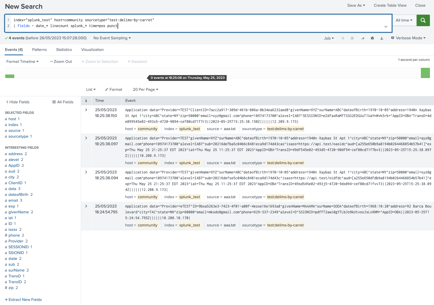This screenshot has height=305, width=434.
Task: Expand the search bar chevron
Action: [386, 26]
